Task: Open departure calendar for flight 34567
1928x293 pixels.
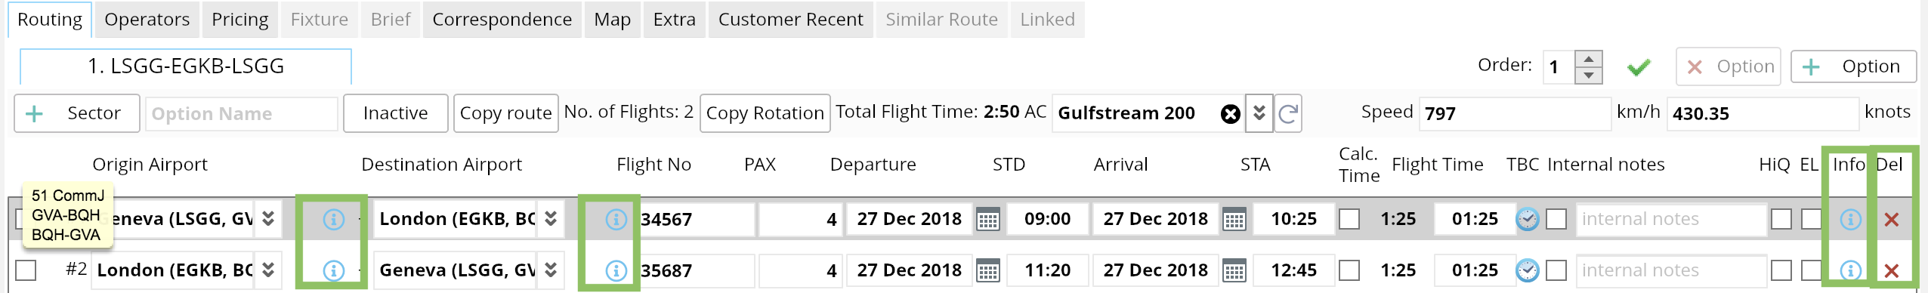Action: pyautogui.click(x=987, y=220)
